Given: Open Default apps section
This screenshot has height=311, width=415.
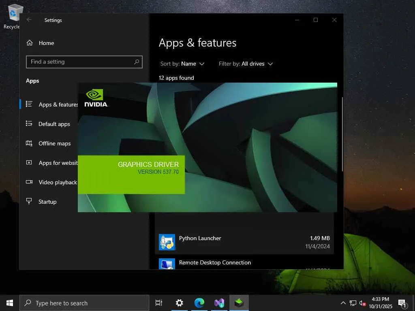Looking at the screenshot, I should coord(49,124).
